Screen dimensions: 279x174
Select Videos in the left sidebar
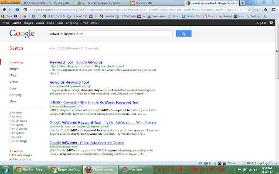pyautogui.click(x=14, y=82)
